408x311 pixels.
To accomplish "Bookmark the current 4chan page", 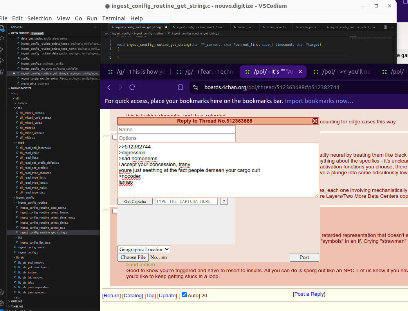I will tap(181, 87).
